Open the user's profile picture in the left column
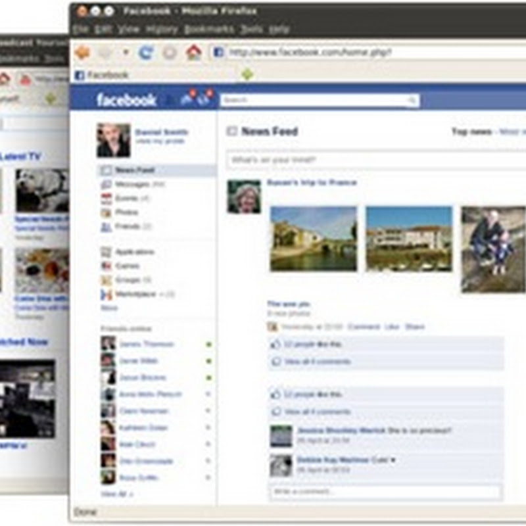Viewport: 526px width, 526px height. (113, 140)
